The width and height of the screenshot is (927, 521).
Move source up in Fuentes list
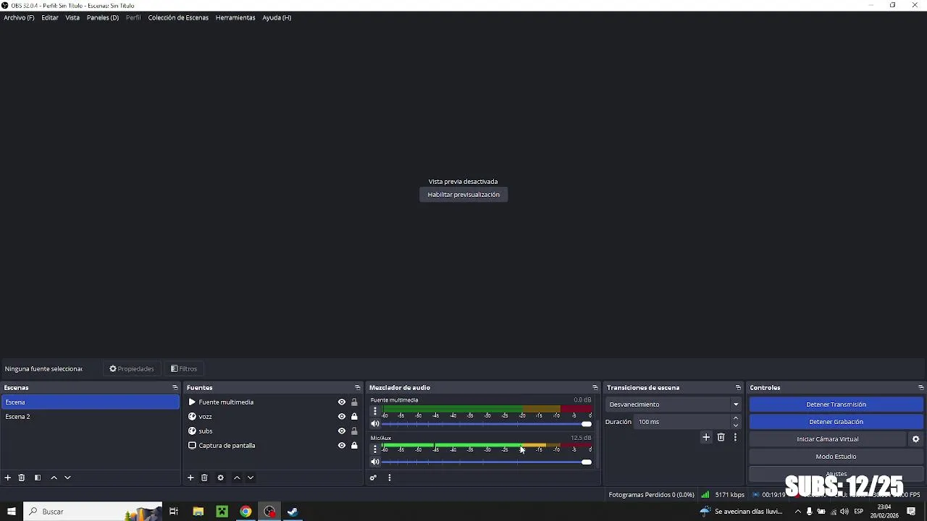click(237, 478)
